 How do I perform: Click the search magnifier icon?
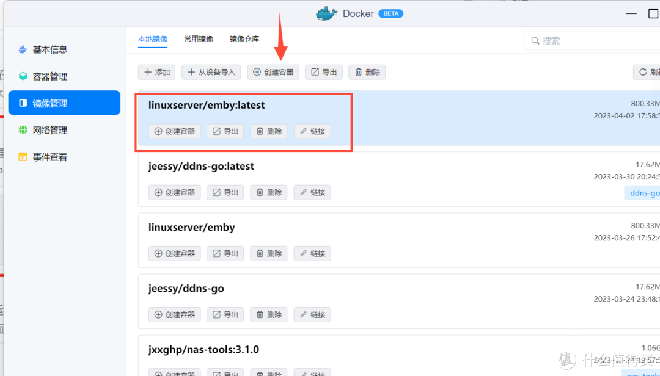point(534,41)
